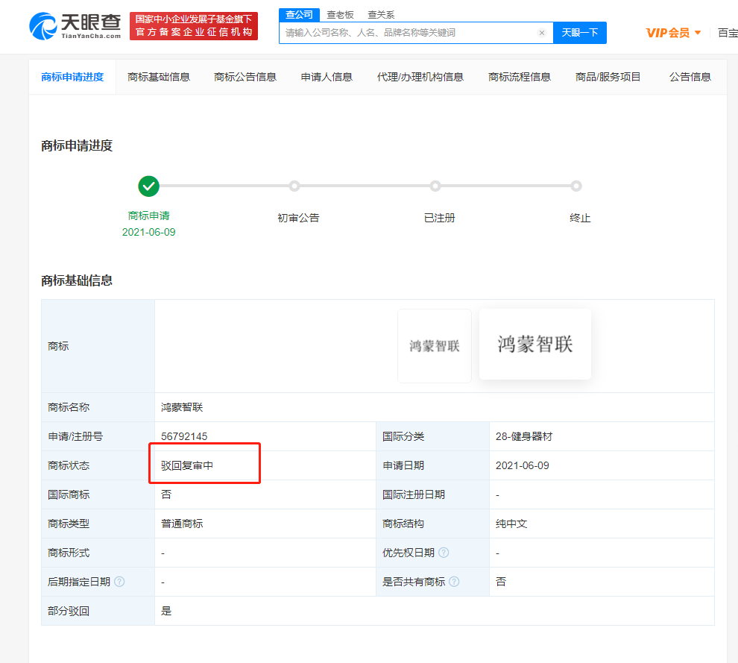Screen dimensions: 738x663
Task: Click the help icon beside 优先权日期
Action: point(444,553)
